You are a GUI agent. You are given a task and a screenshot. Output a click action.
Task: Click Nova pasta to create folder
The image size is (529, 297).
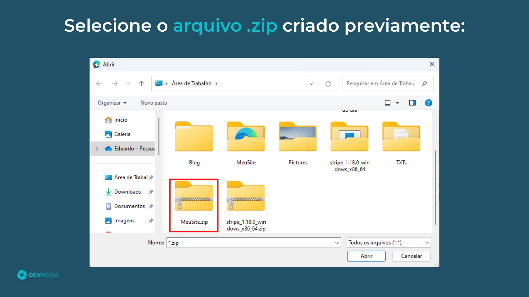(153, 103)
